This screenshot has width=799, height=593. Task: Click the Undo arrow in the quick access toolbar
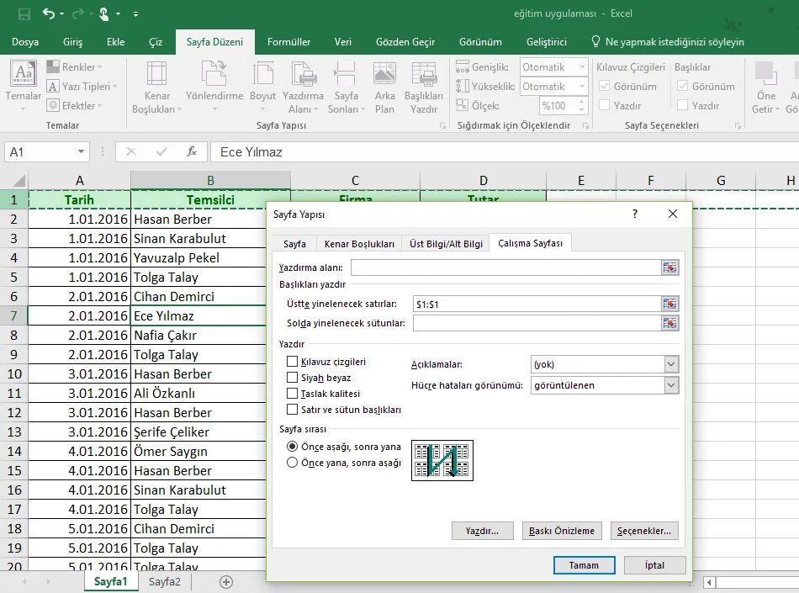pos(49,13)
